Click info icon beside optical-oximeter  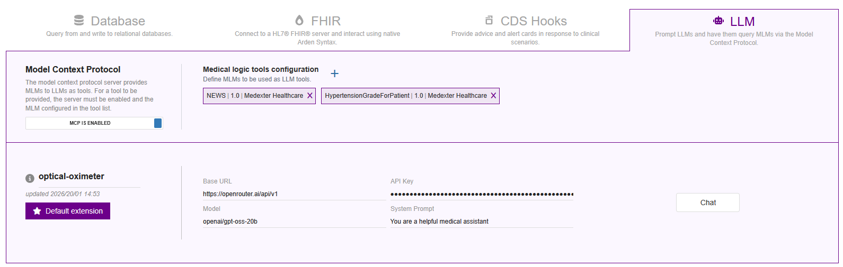30,178
